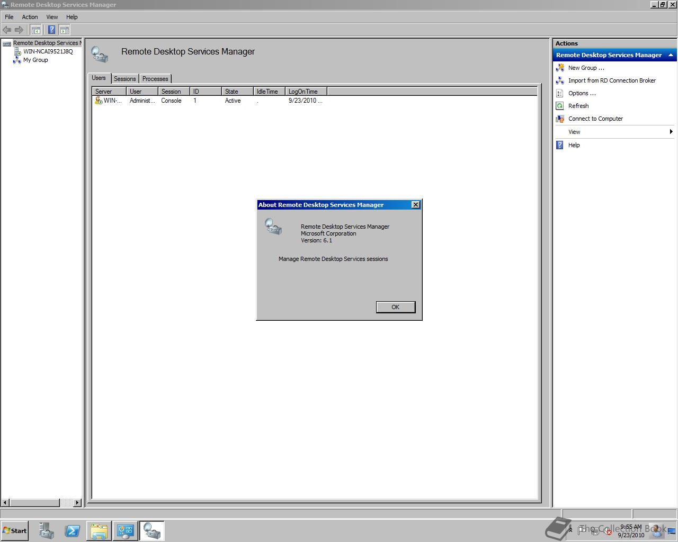
Task: Click the network tray icon
Action: pyautogui.click(x=595, y=531)
